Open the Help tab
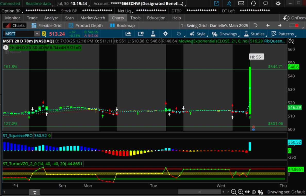 (176, 18)
